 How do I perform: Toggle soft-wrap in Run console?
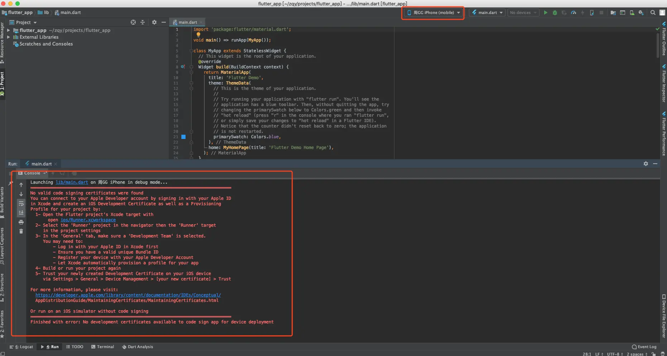(21, 203)
